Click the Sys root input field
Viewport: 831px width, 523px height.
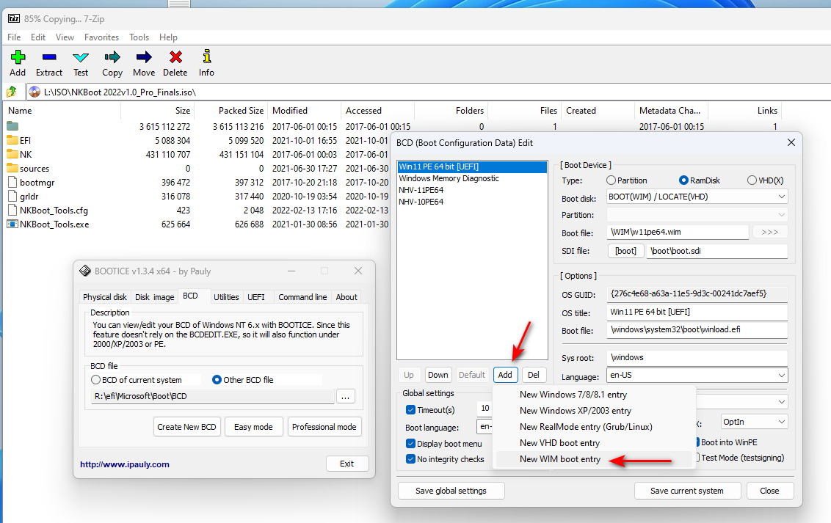697,357
